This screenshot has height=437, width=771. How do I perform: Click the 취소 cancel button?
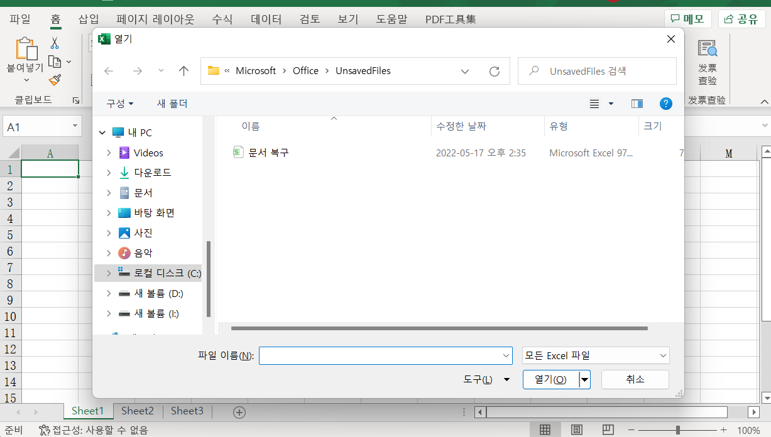(635, 379)
